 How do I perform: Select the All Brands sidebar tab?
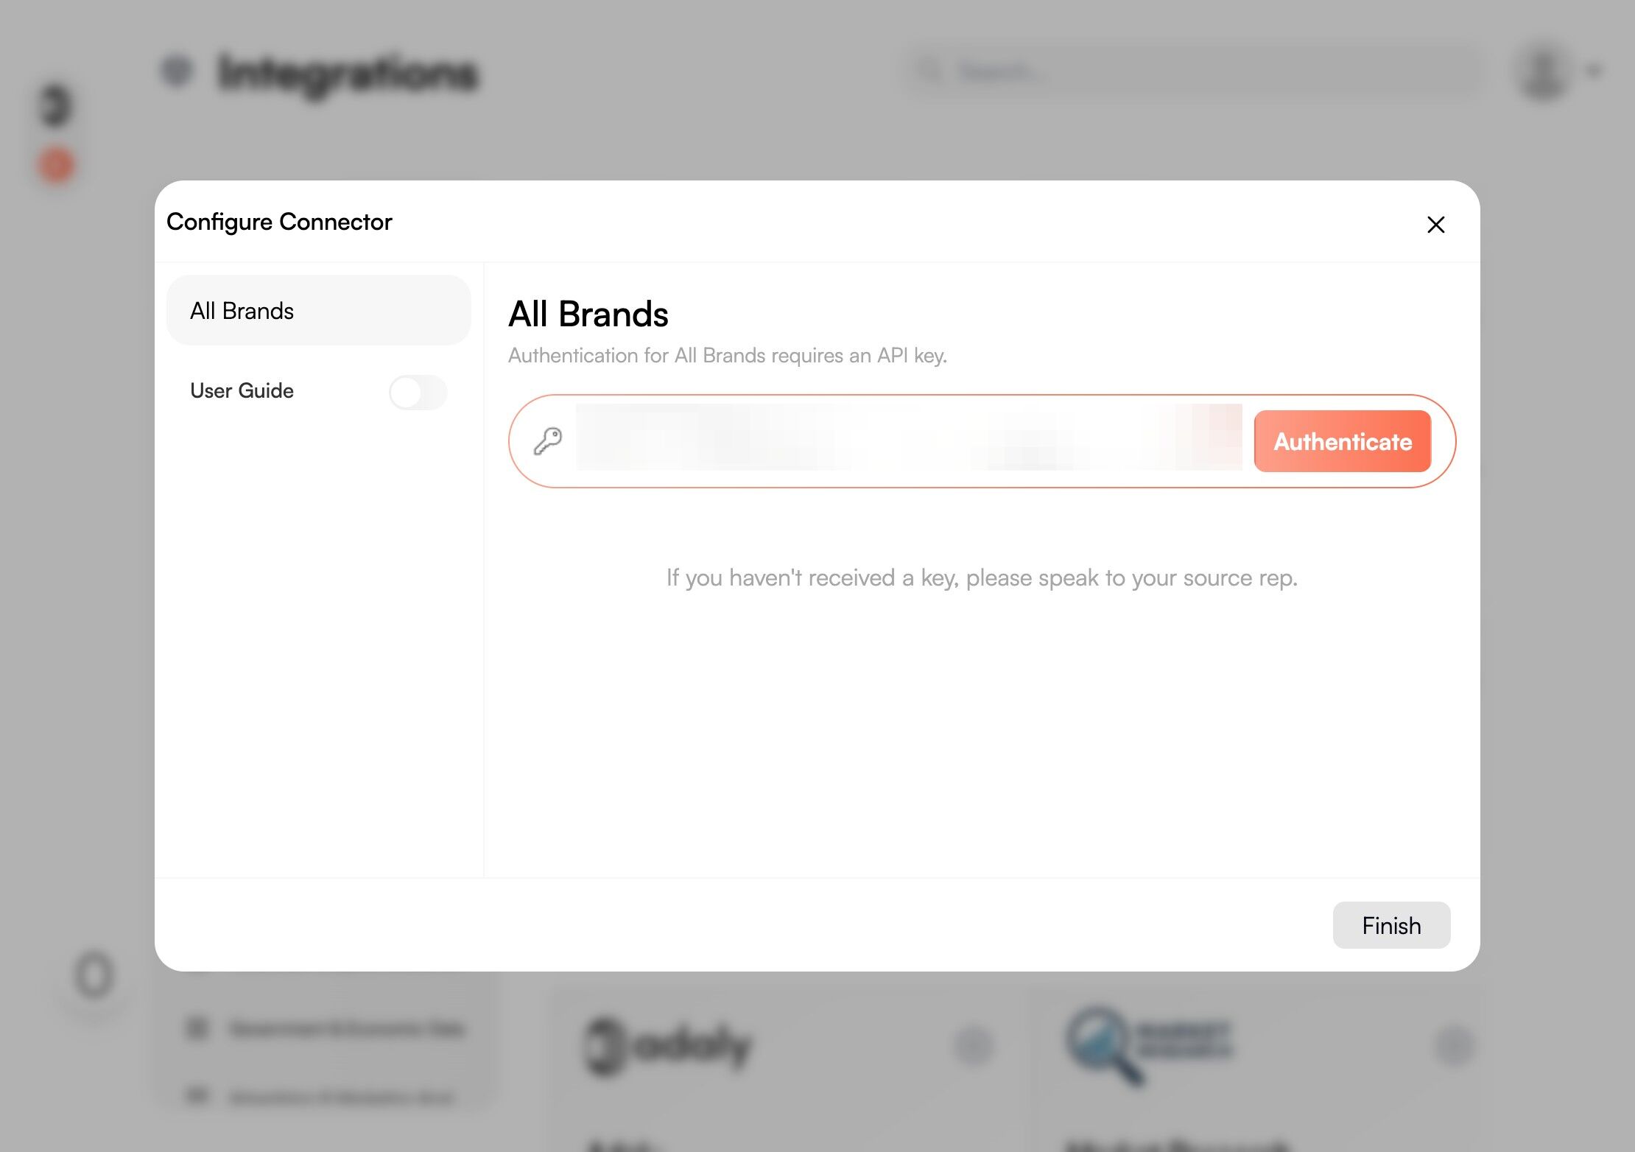click(318, 311)
